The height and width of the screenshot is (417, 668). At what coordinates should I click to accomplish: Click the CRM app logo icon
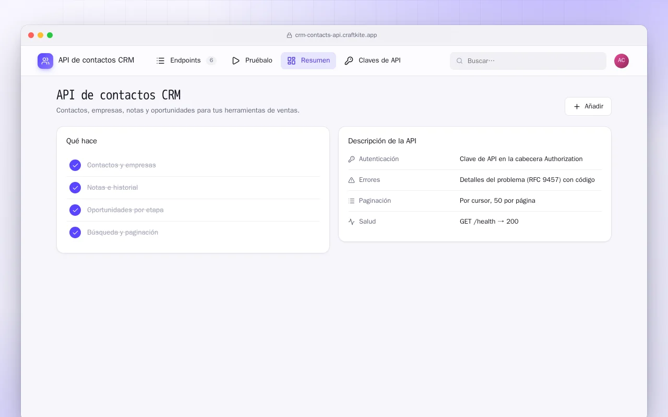coord(45,61)
